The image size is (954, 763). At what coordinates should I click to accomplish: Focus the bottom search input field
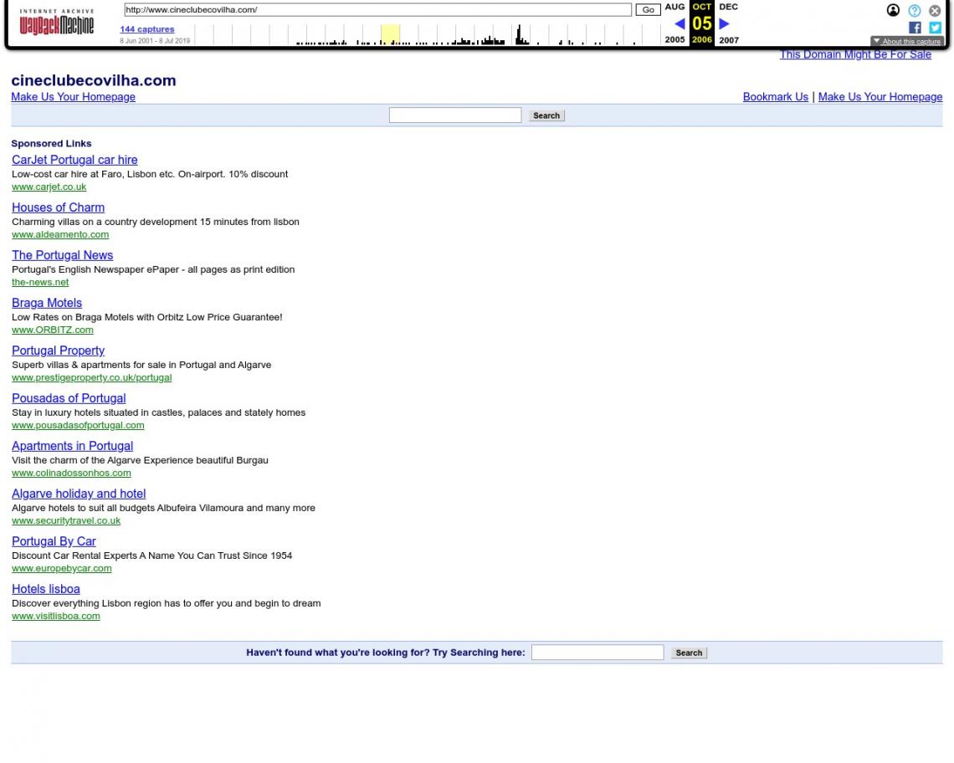[x=598, y=653]
